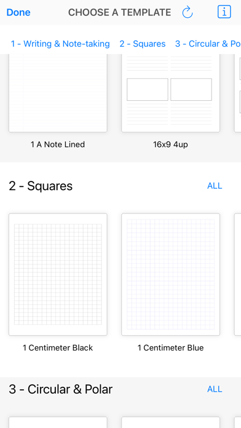This screenshot has width=241, height=428.
Task: Jump to 2 - Squares category tab
Action: click(x=143, y=44)
